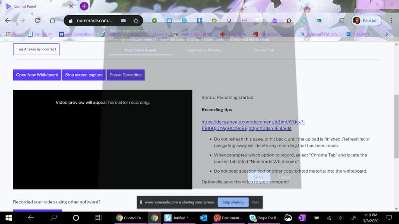The height and width of the screenshot is (224, 399).
Task: Click Stop sharing in the sharing bar
Action: tap(233, 202)
